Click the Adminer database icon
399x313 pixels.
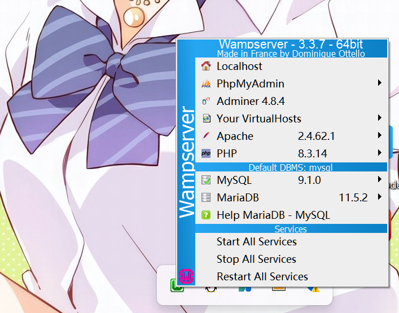[205, 102]
